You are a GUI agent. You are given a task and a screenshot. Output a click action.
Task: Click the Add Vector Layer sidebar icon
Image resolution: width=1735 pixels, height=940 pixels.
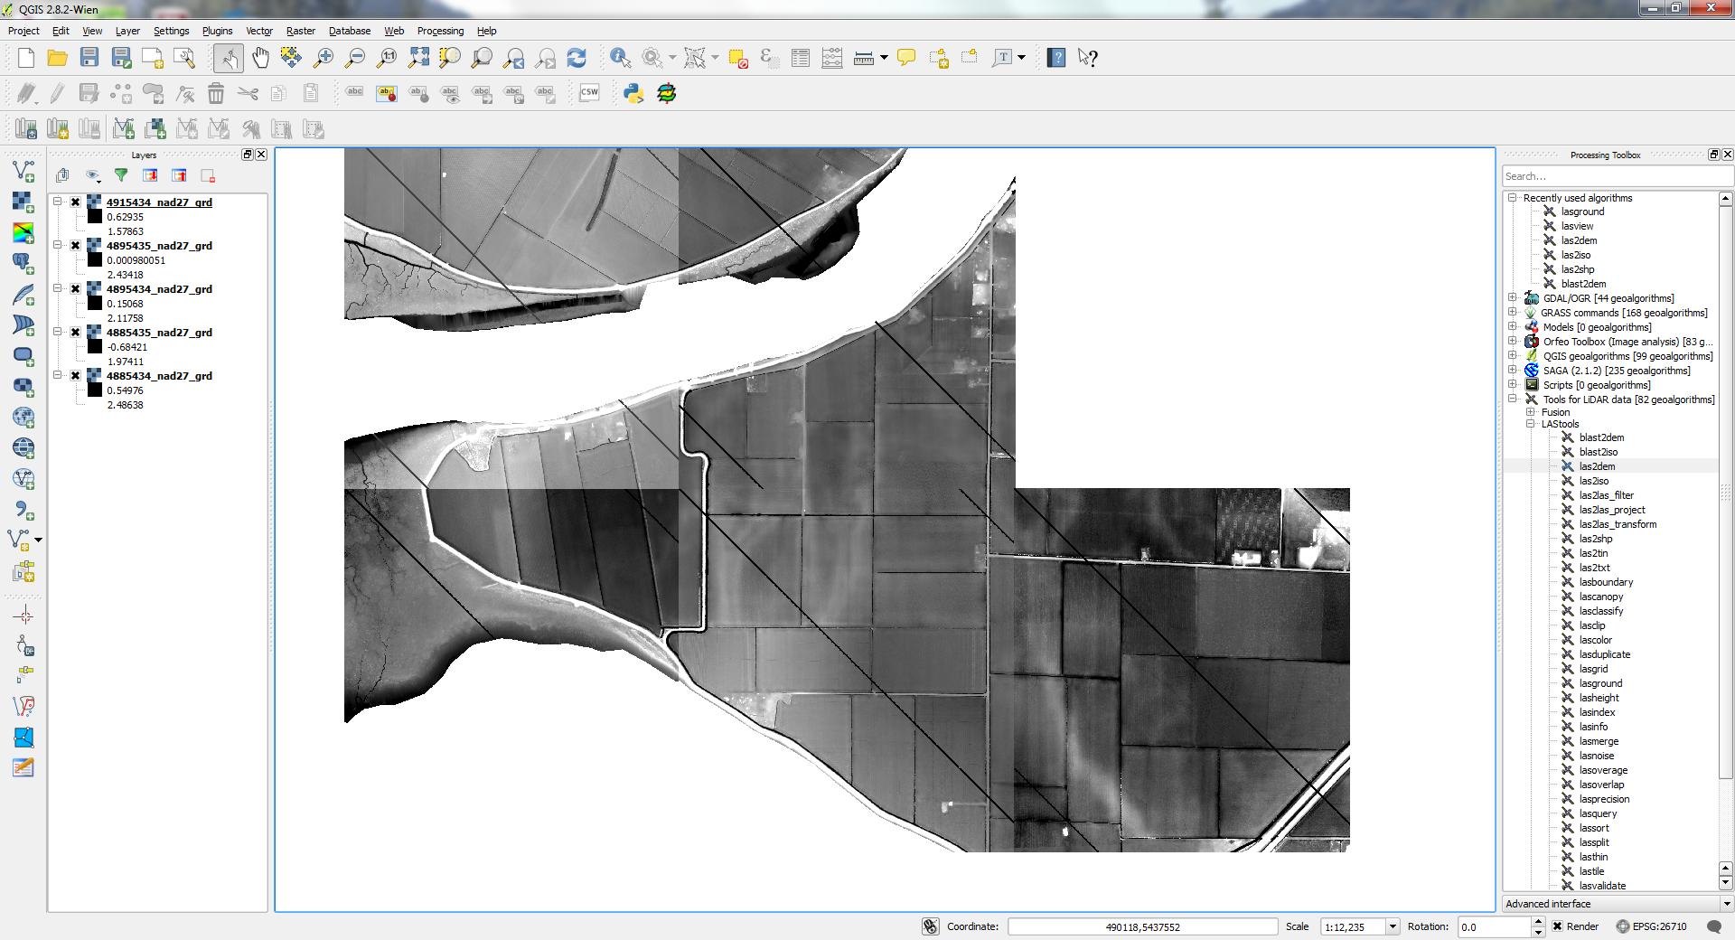23,170
